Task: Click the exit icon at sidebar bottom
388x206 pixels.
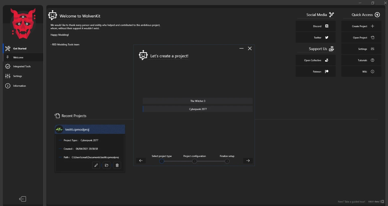Action: tap(23, 199)
